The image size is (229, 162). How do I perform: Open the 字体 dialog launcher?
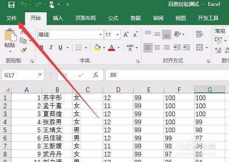click(138, 61)
